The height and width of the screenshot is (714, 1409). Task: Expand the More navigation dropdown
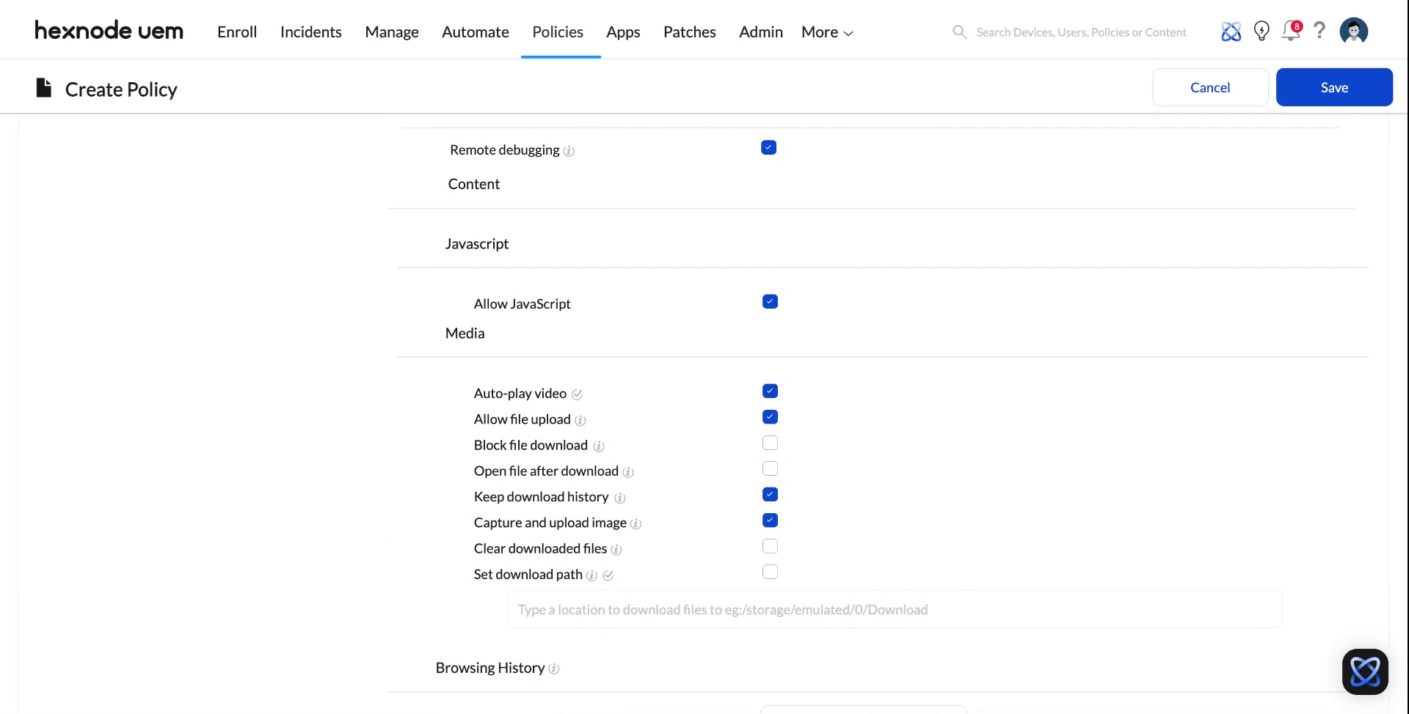coord(826,32)
